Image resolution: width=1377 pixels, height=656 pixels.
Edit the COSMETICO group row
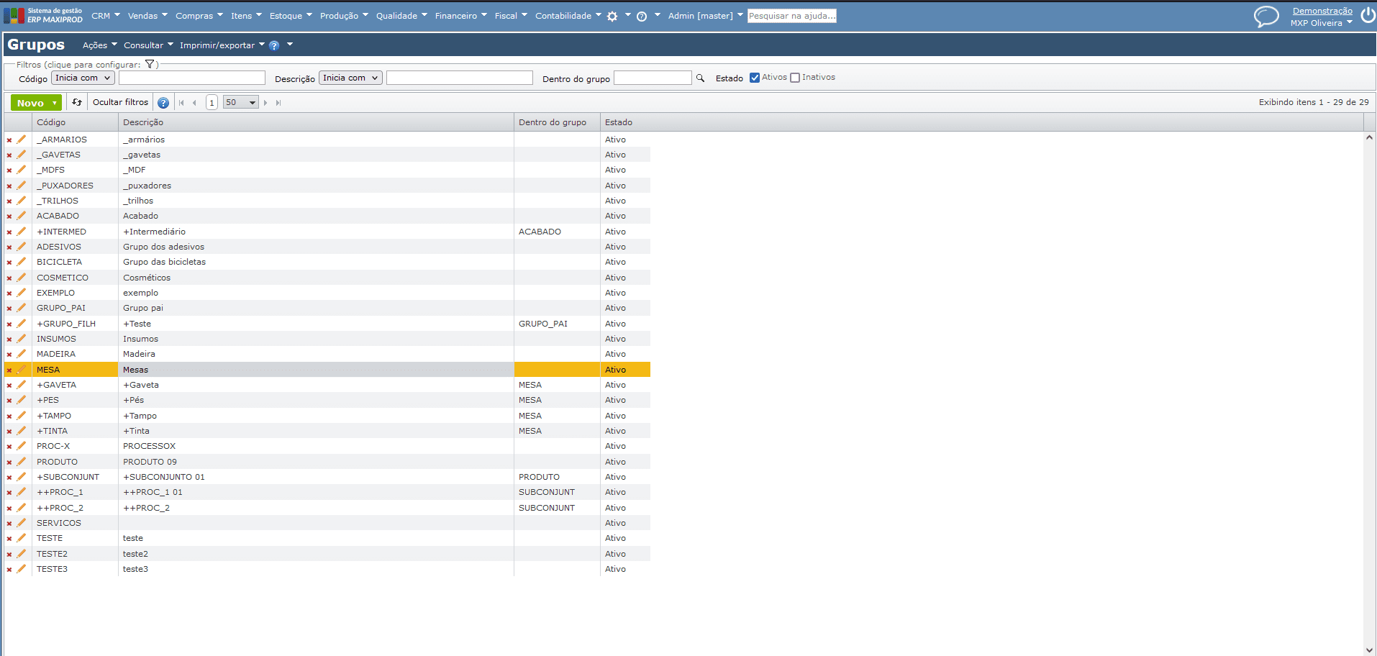tap(22, 278)
